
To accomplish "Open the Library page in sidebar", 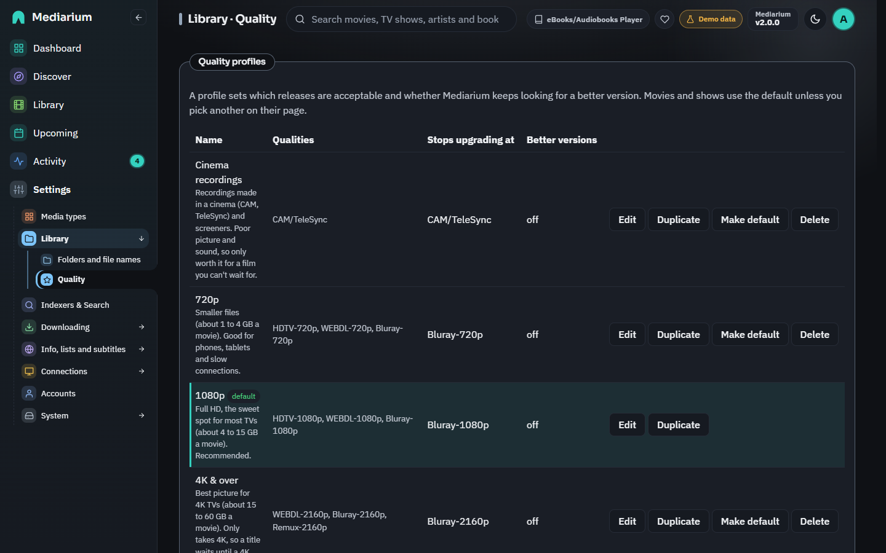I will [x=79, y=104].
